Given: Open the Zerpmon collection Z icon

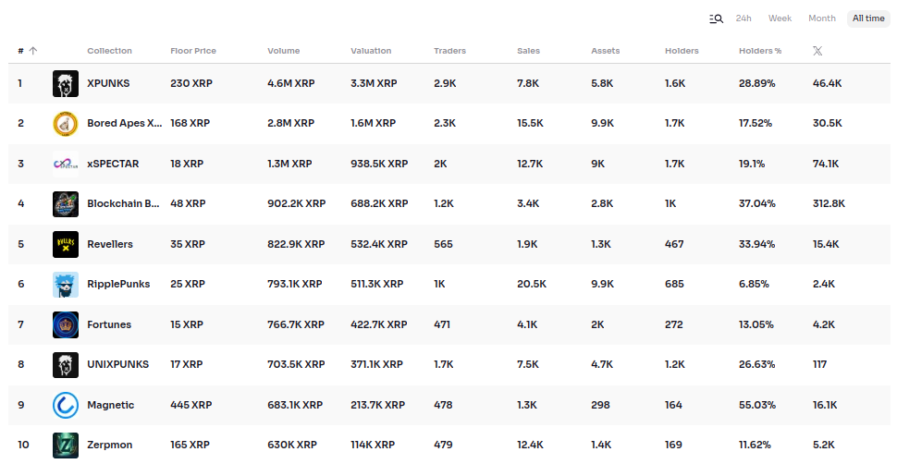Looking at the screenshot, I should point(66,446).
